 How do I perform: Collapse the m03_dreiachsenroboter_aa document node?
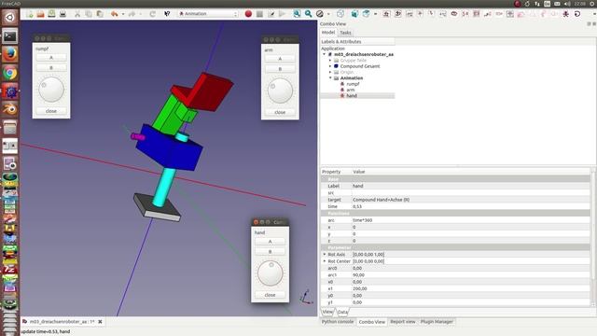pyautogui.click(x=324, y=54)
